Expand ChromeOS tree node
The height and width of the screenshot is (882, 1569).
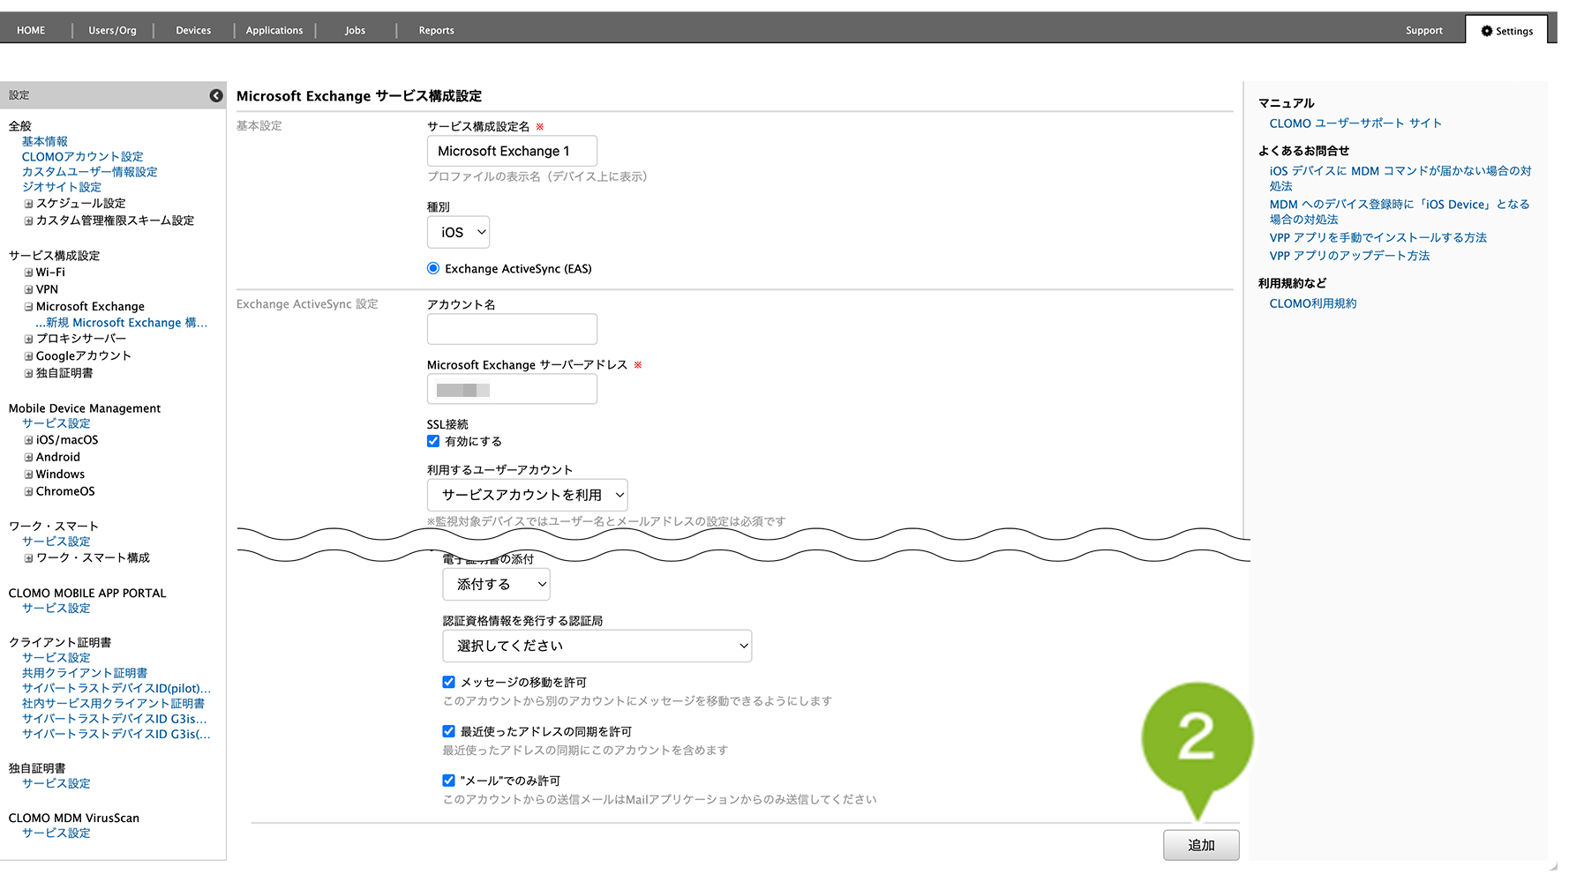pyautogui.click(x=28, y=491)
